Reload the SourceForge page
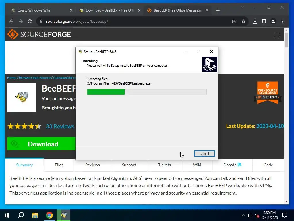The height and width of the screenshot is (221, 294). pyautogui.click(x=30, y=21)
